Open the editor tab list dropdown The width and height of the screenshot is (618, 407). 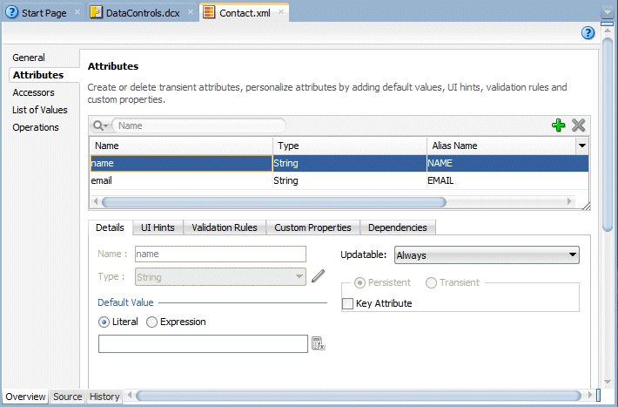[x=607, y=12]
